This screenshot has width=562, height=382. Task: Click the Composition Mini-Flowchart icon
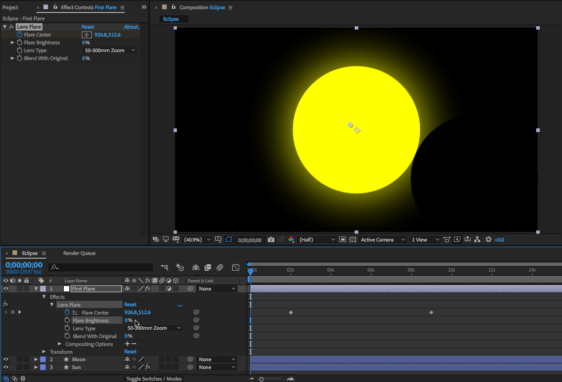pyautogui.click(x=164, y=267)
